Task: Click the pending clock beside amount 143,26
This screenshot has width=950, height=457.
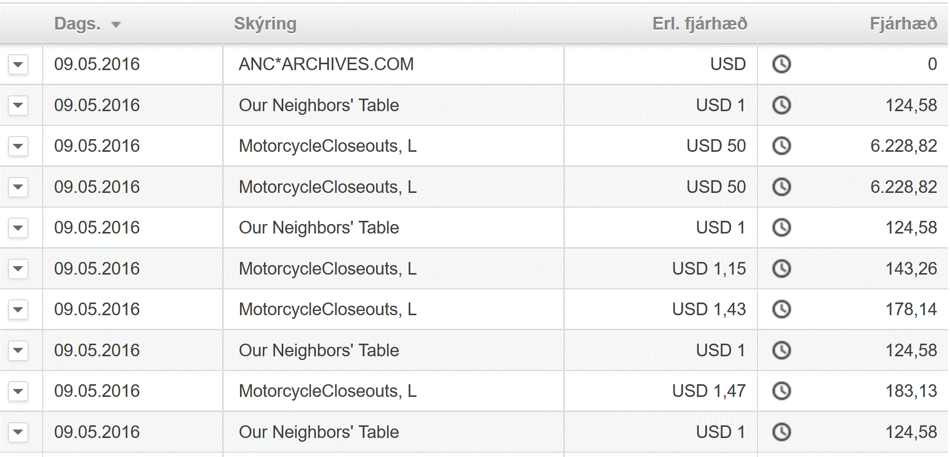Action: pos(781,269)
